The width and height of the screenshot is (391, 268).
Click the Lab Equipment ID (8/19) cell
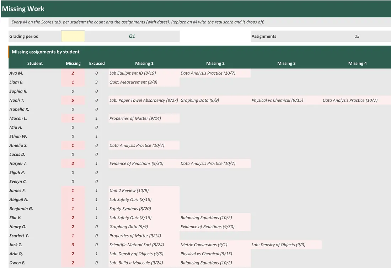144,73
